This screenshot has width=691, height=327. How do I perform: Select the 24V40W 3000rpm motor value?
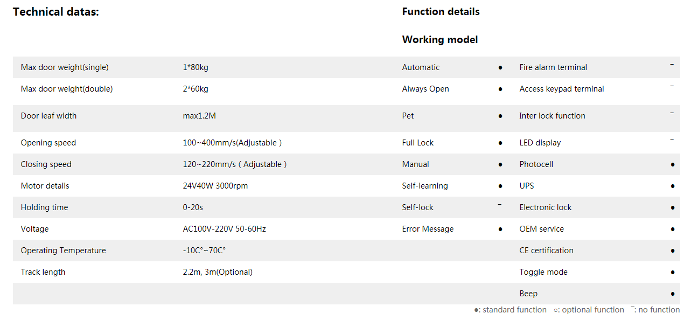click(215, 186)
